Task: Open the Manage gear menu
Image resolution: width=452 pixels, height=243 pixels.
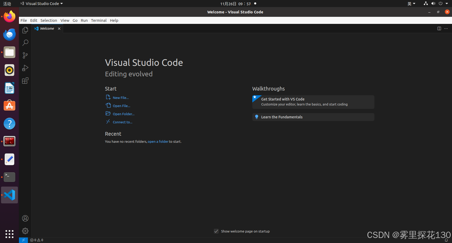Action: [x=25, y=231]
